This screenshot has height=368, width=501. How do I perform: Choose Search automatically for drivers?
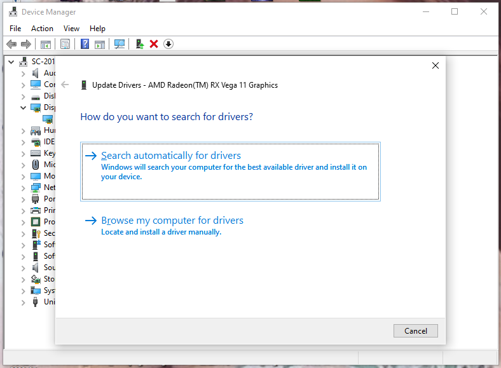click(230, 172)
